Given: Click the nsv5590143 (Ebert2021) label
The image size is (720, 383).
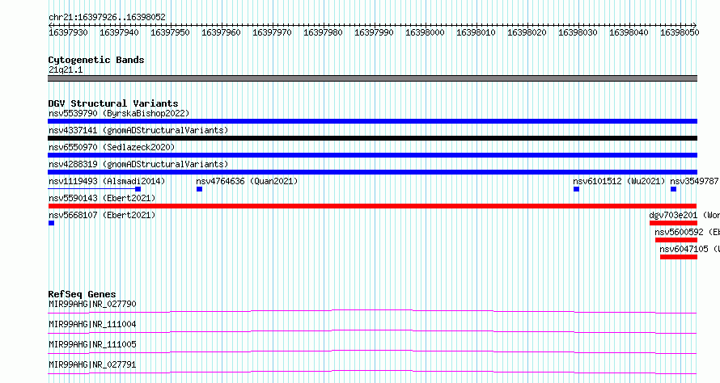Looking at the screenshot, I should coord(102,198).
